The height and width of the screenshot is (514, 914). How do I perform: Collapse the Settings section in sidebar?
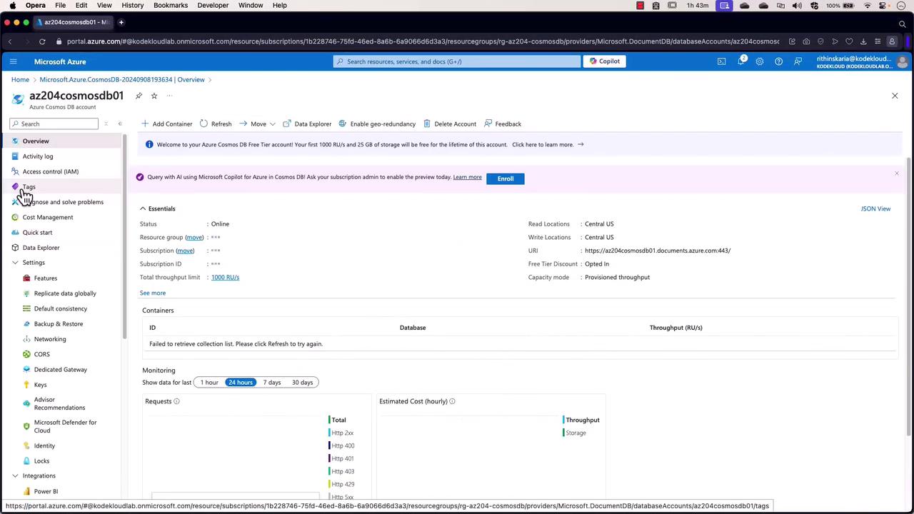[x=16, y=263]
